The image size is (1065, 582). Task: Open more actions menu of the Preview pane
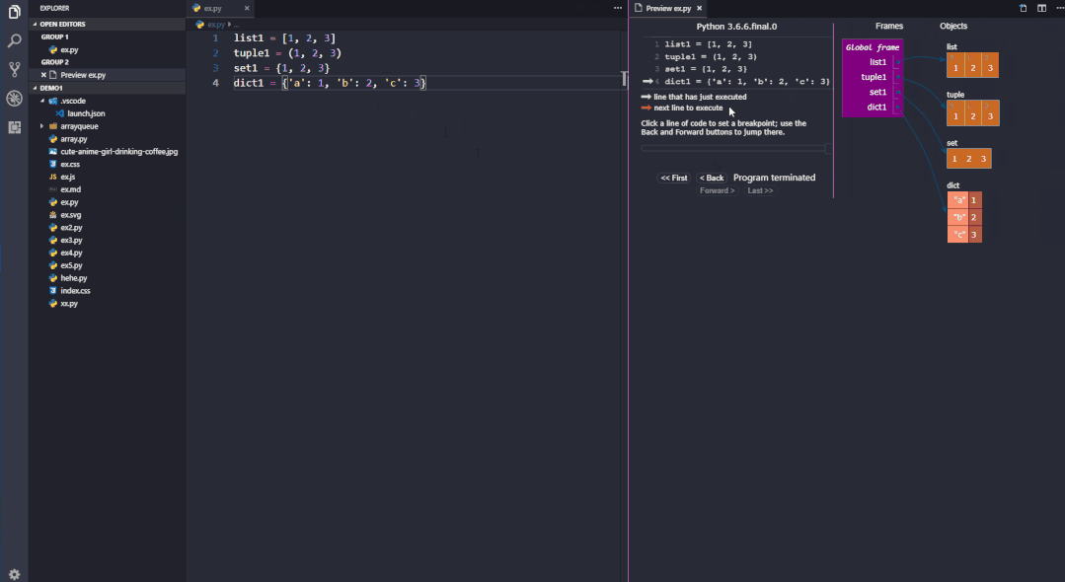click(1060, 8)
